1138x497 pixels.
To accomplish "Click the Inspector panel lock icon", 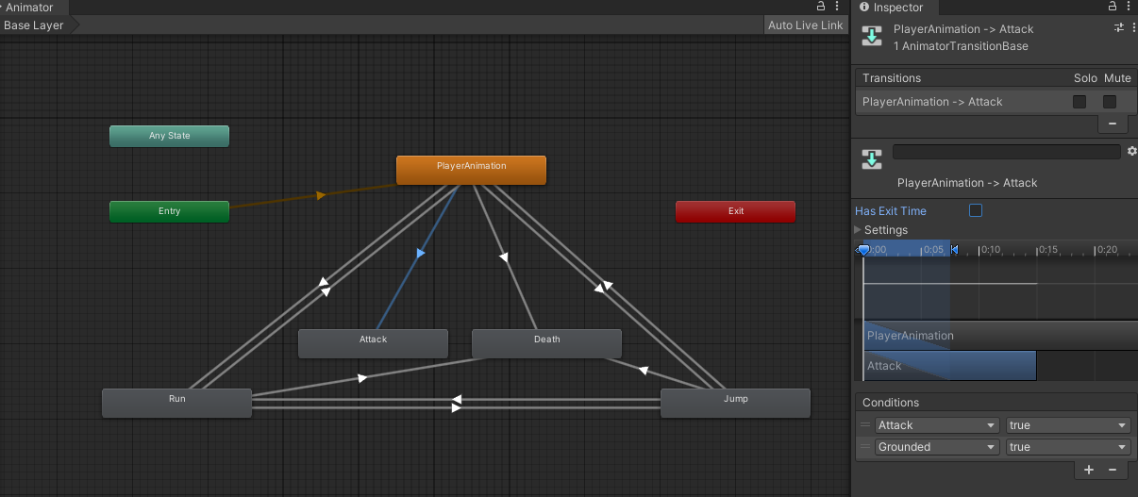I will tap(1113, 7).
